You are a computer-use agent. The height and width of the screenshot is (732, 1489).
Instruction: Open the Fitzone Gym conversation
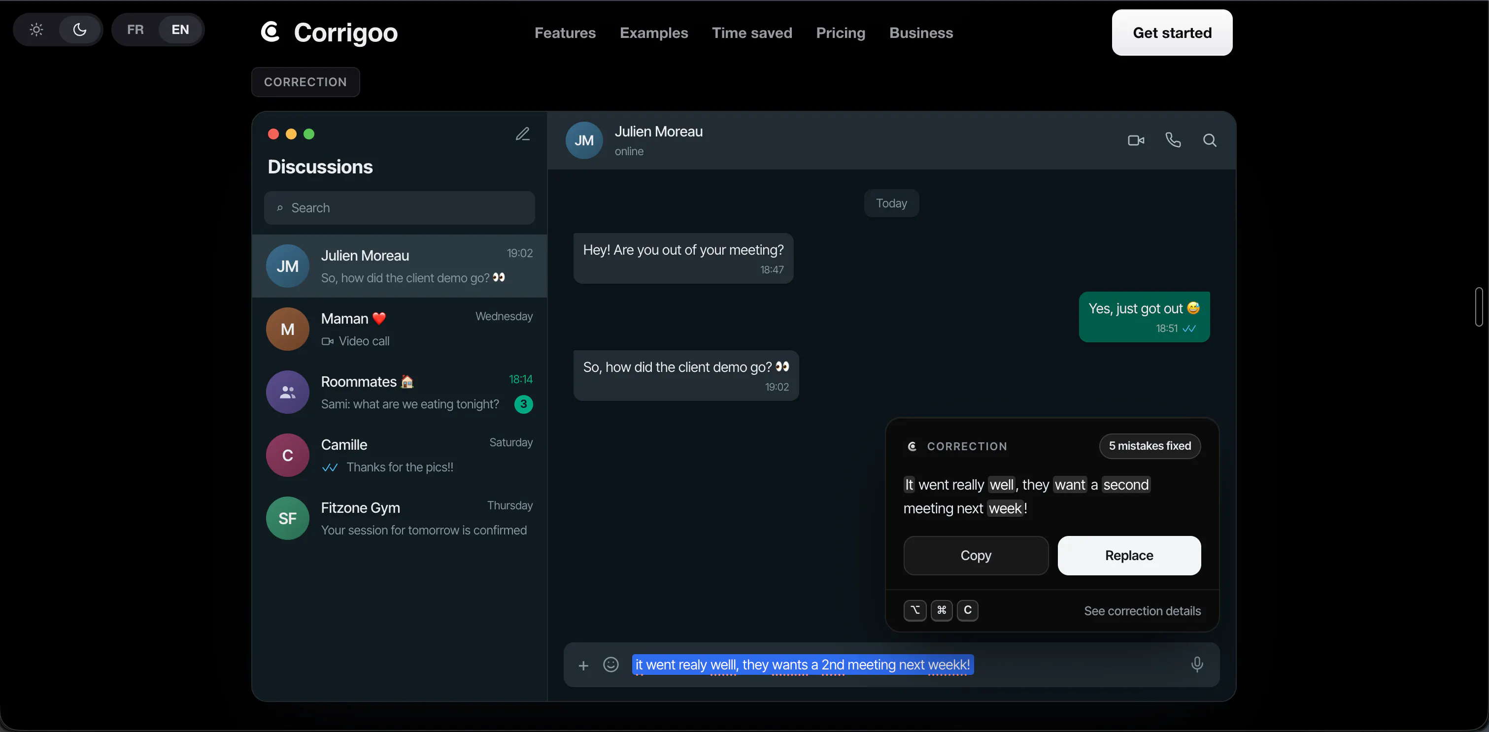[399, 518]
